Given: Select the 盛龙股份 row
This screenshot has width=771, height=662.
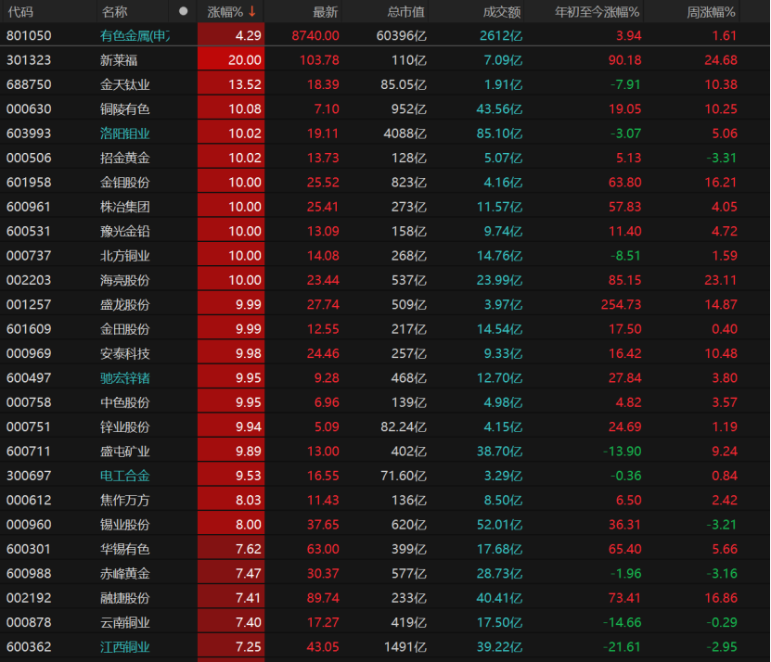Looking at the screenshot, I should pos(384,304).
